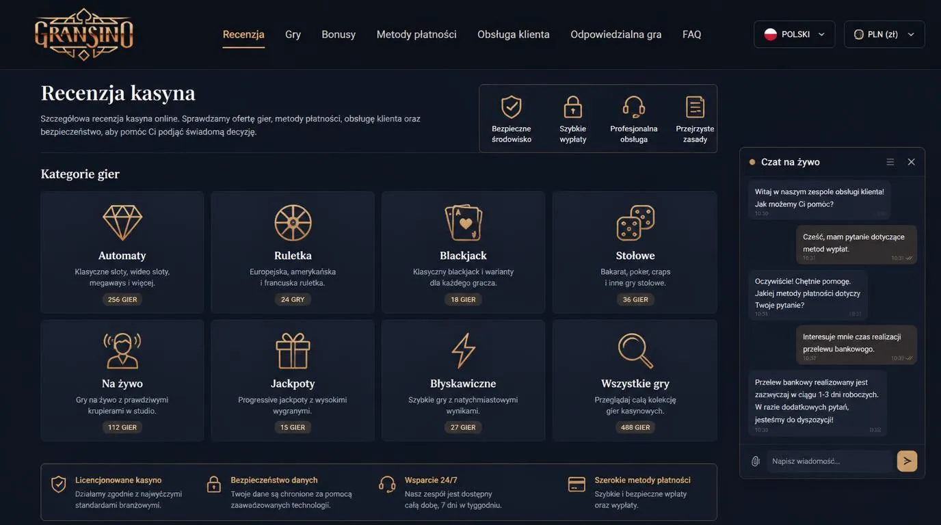Image resolution: width=941 pixels, height=525 pixels.
Task: Click the Bezpieczne środowisko shield icon
Action: point(512,107)
